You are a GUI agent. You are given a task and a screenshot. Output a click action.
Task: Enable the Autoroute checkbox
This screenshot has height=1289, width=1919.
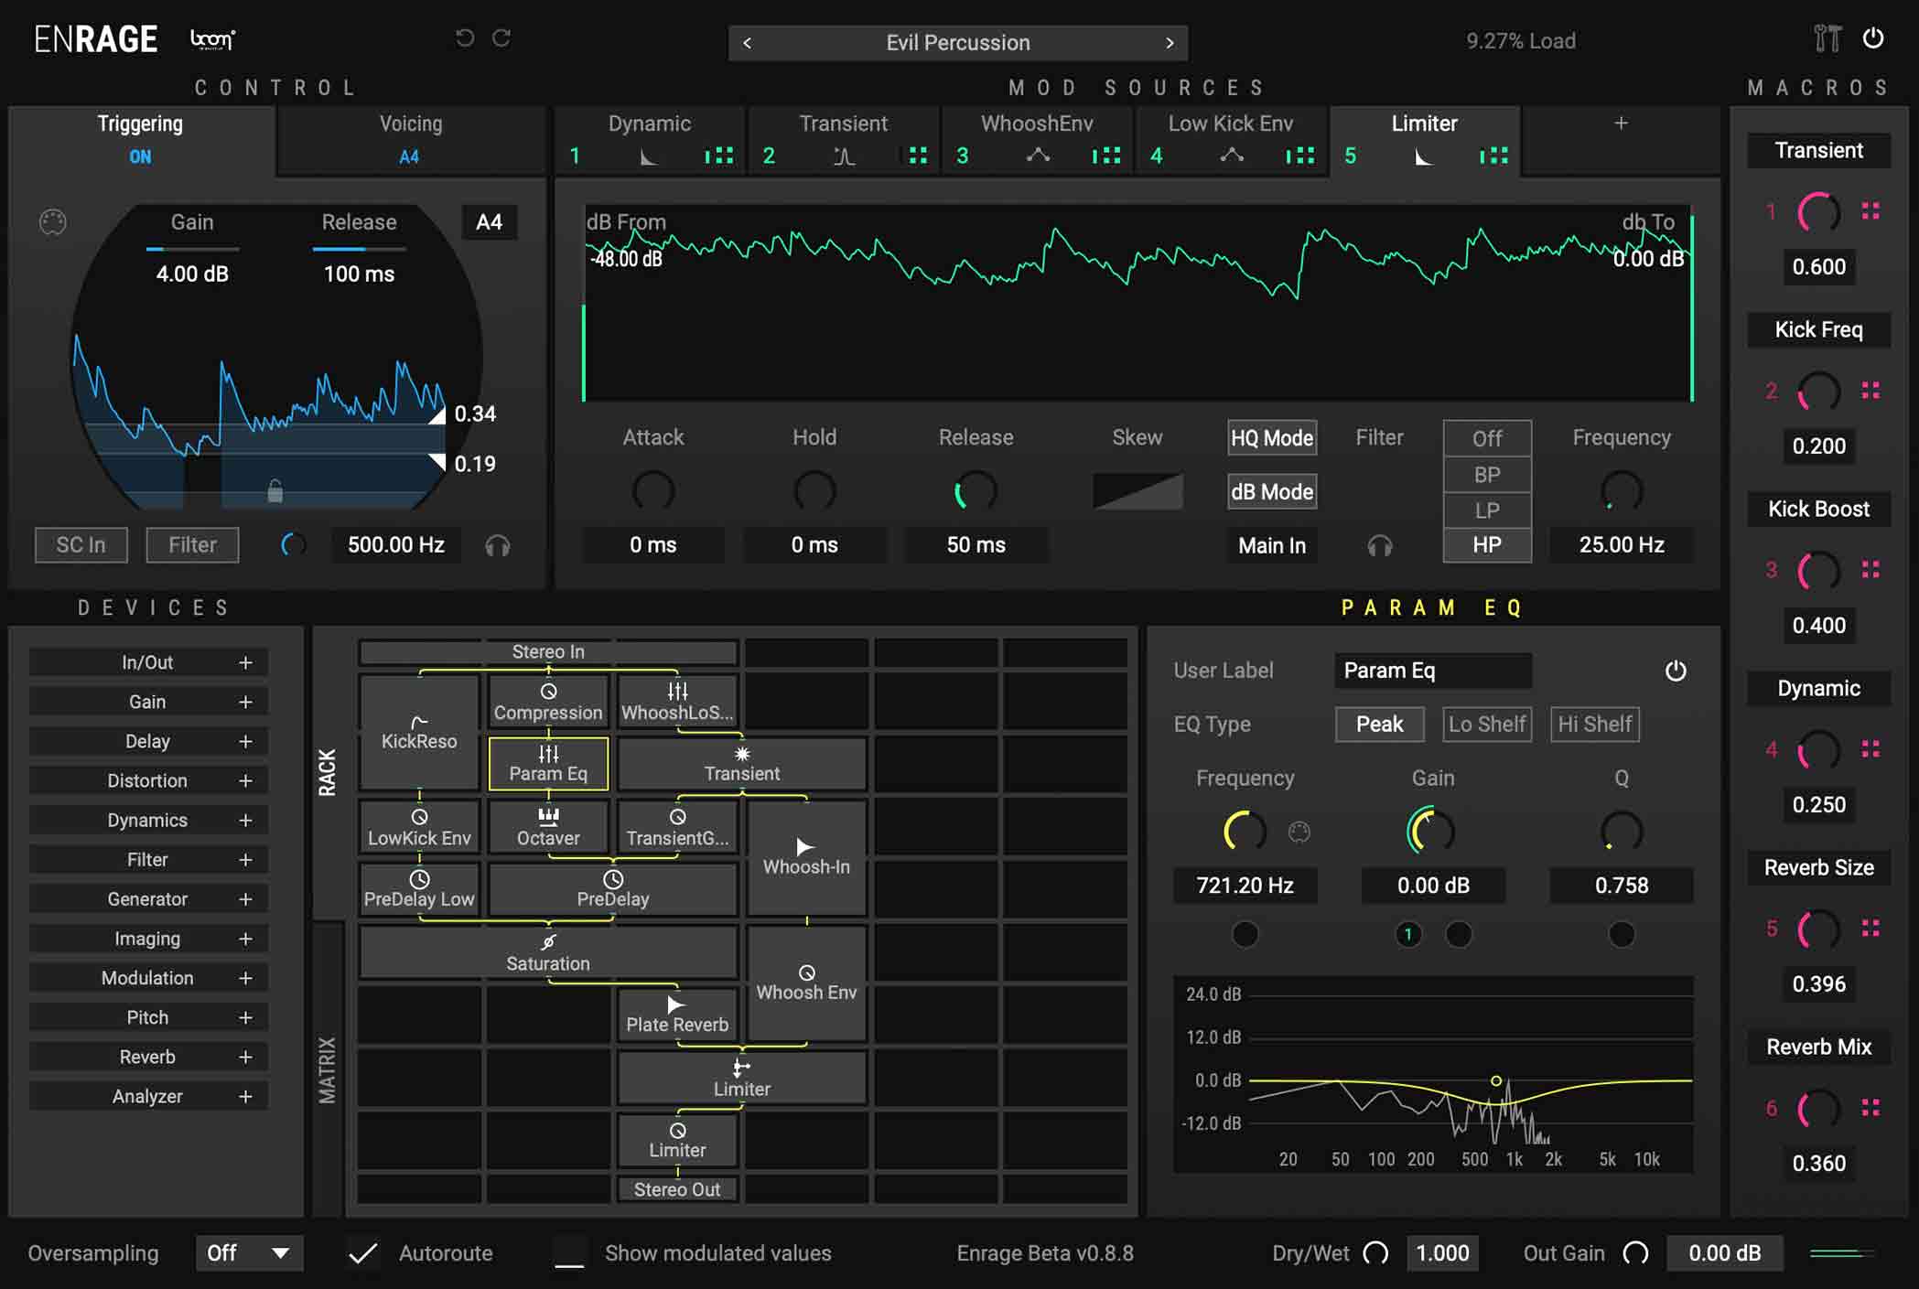(363, 1253)
